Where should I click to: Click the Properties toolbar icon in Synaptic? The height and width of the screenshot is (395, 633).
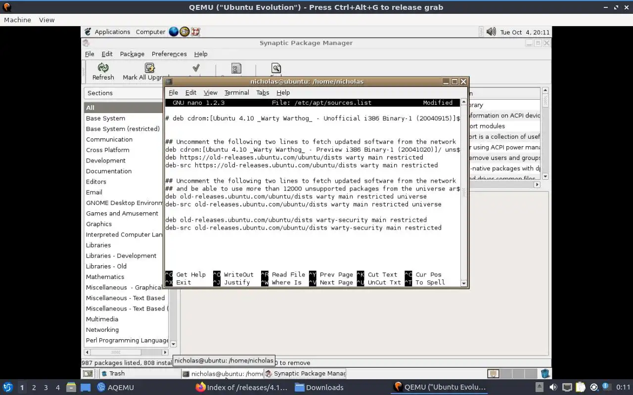pyautogui.click(x=236, y=68)
